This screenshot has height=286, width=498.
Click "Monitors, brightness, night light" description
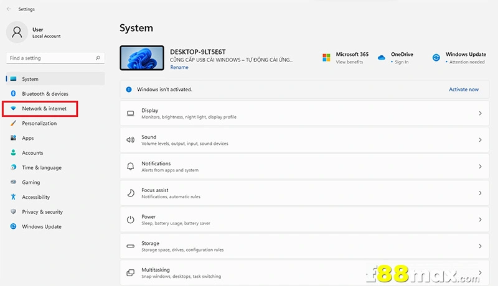point(189,117)
